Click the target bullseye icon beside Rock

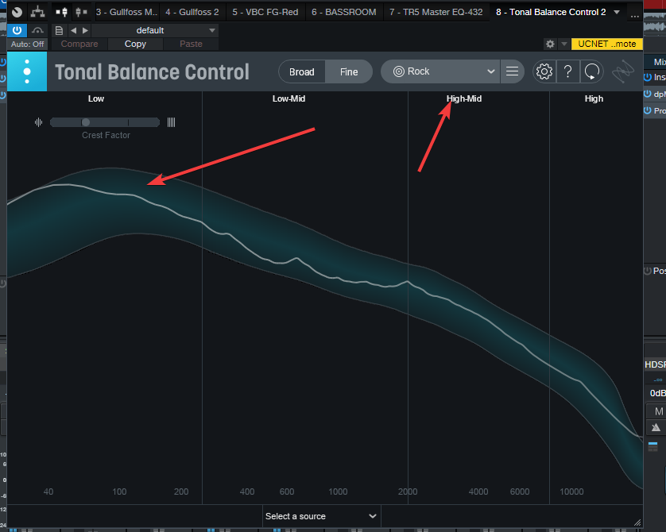398,71
